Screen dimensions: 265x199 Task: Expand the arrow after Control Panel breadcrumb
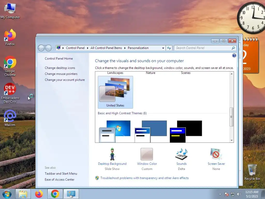point(87,48)
